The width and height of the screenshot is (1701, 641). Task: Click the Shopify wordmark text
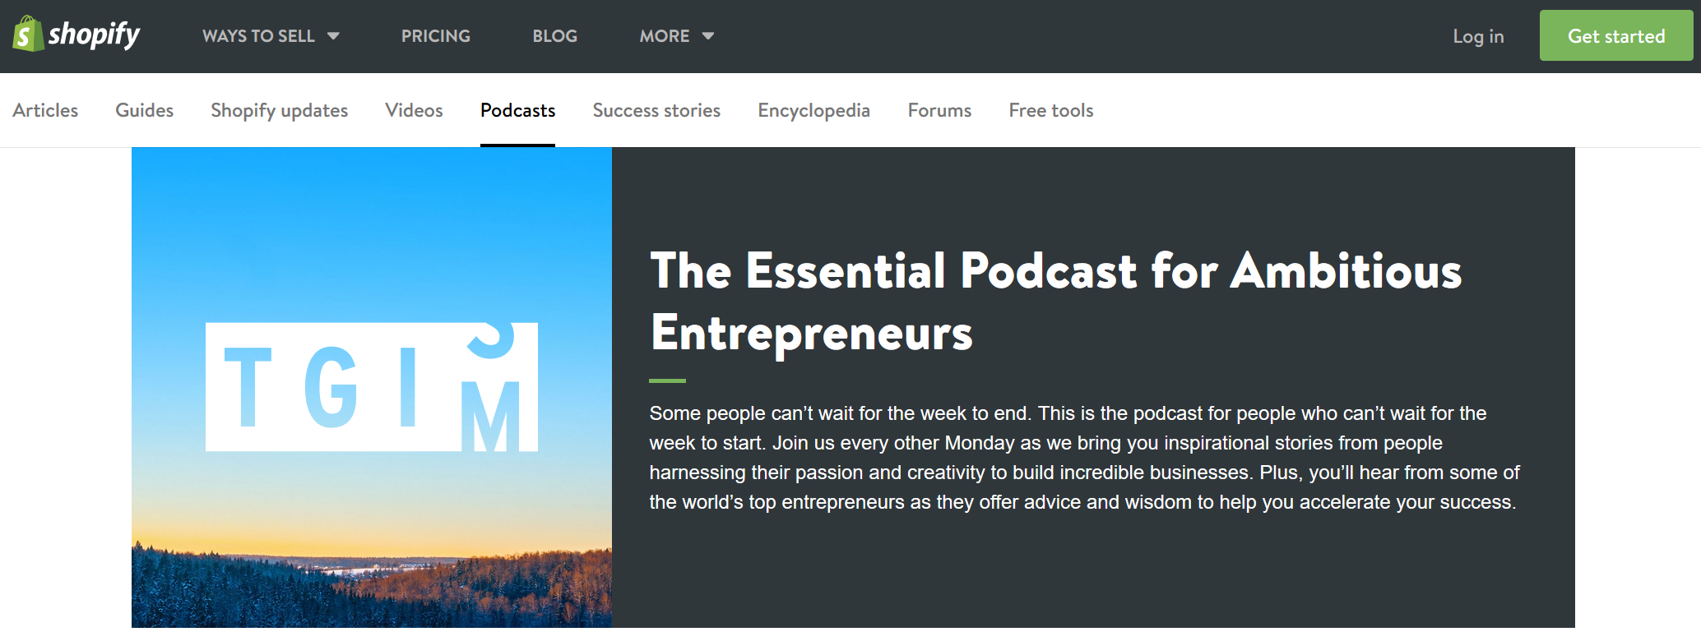(x=94, y=35)
